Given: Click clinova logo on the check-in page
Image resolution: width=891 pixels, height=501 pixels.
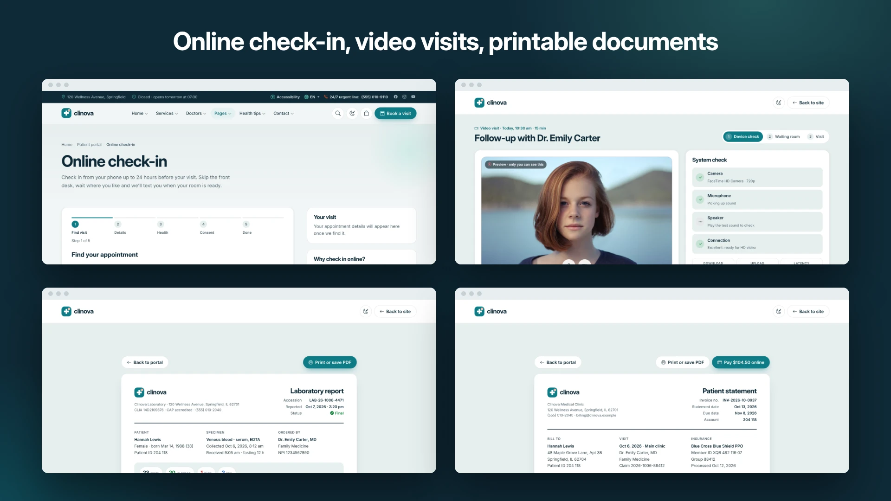Looking at the screenshot, I should click(77, 113).
